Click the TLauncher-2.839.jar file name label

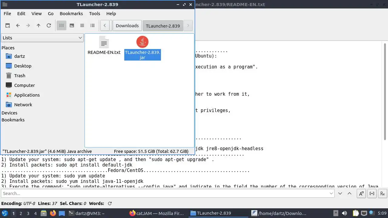[x=142, y=55]
